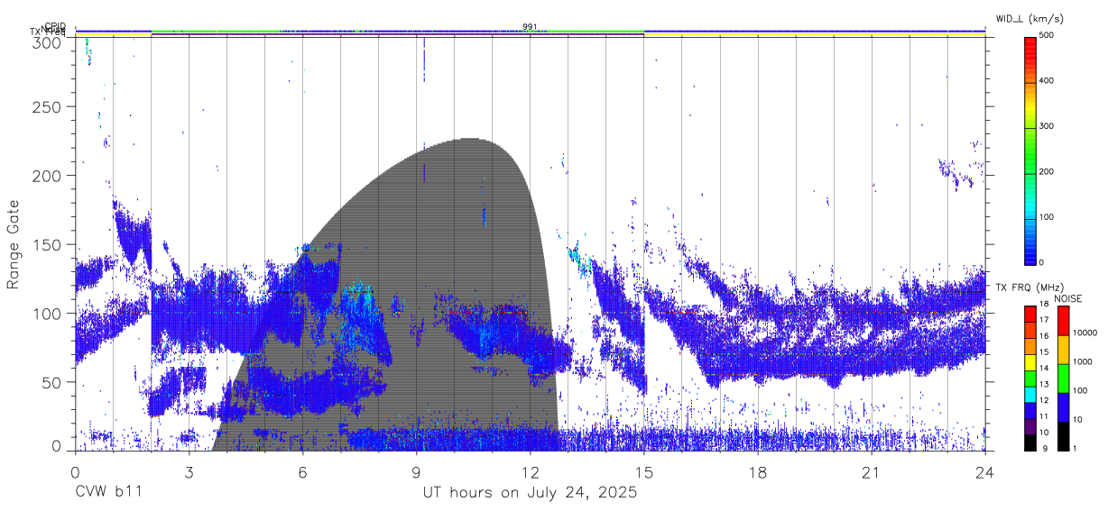Click the 21 tick on UT hours axis
This screenshot has height=511, width=1108.
click(872, 472)
